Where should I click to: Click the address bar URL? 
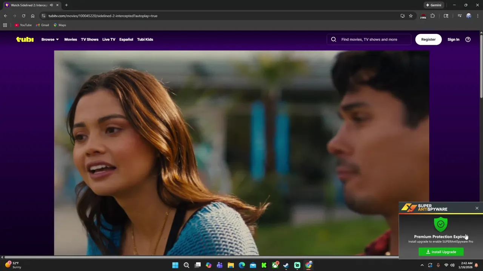pos(103,16)
